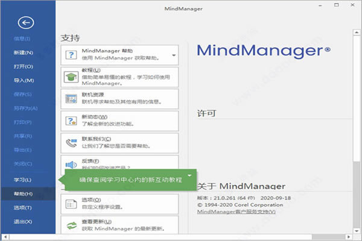The width and height of the screenshot is (362, 241).
Task: Expand the MindManager 帮助 dropdown arrow
Action: (x=174, y=55)
